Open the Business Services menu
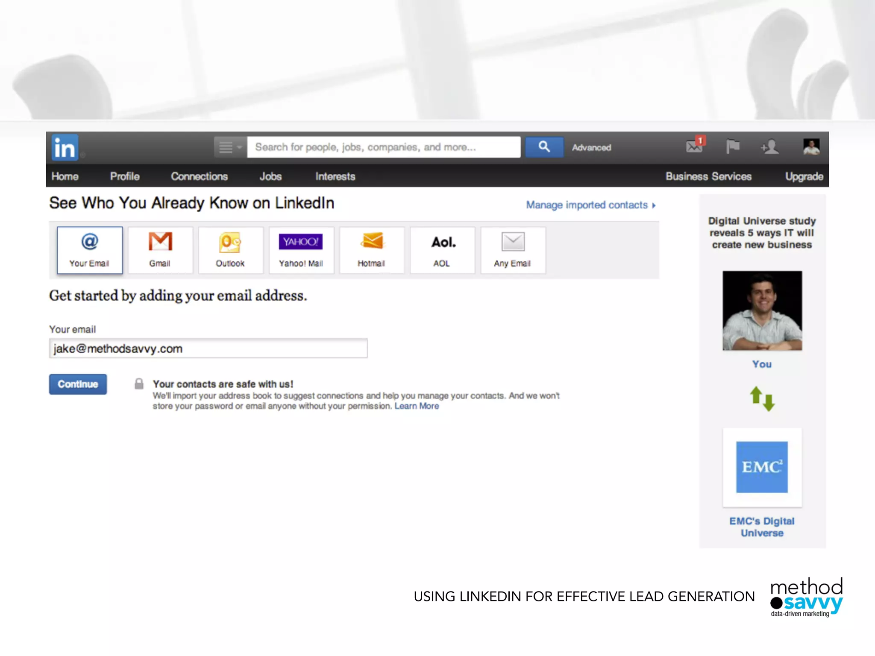The width and height of the screenshot is (875, 656). click(x=708, y=176)
